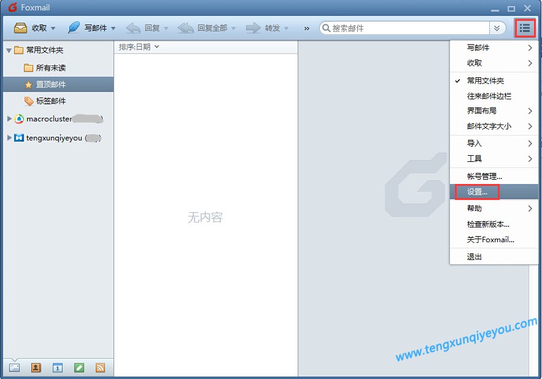The height and width of the screenshot is (379, 542).
Task: Minimize the Foxmail window
Action: tap(495, 9)
